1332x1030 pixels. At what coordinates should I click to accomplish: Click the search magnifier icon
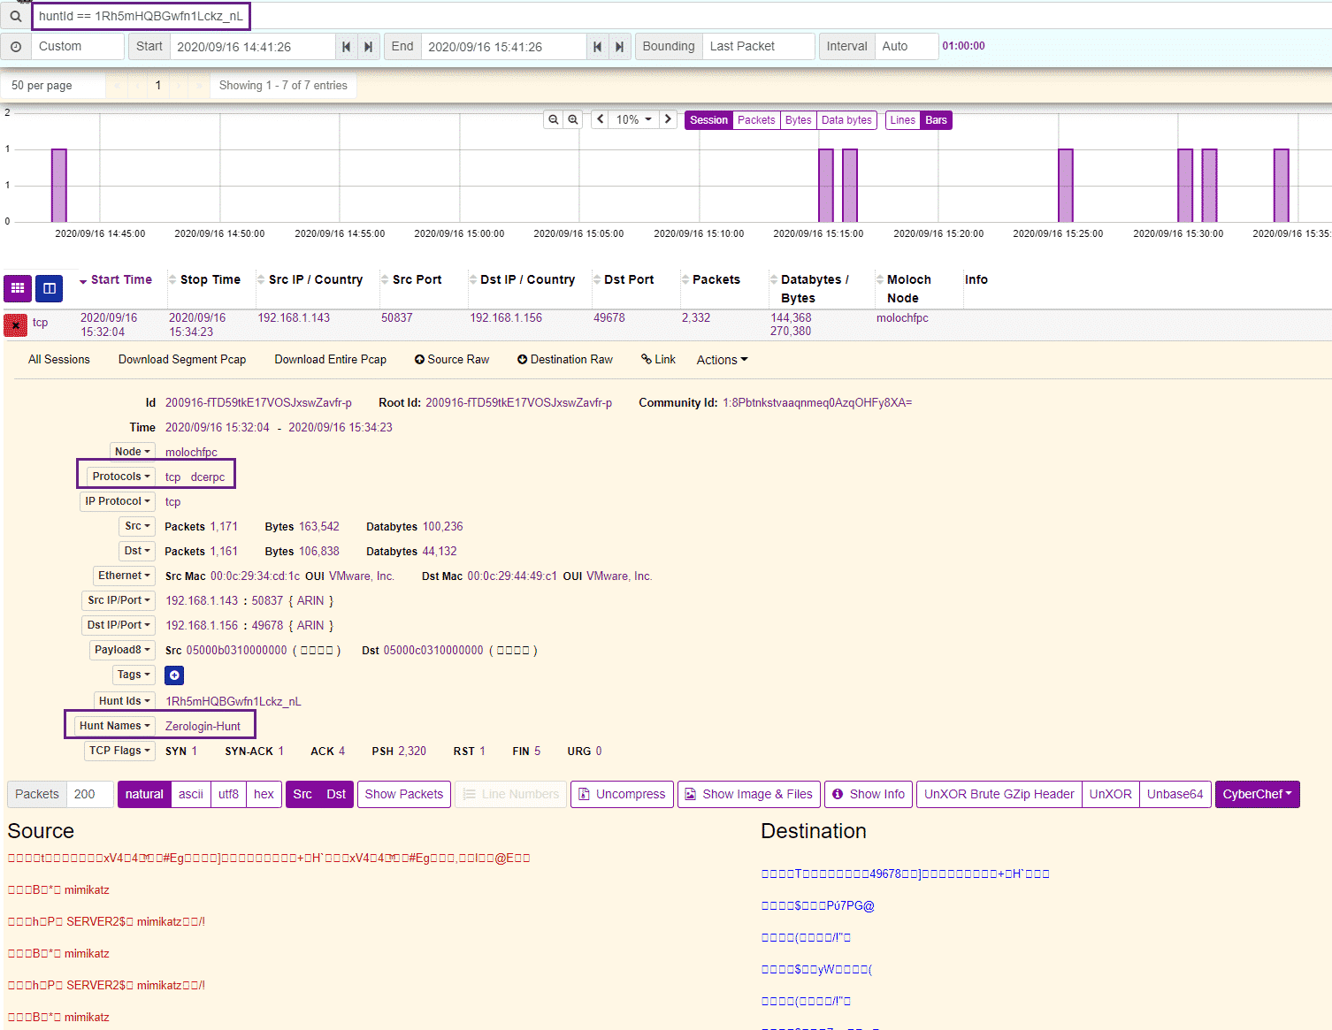[x=16, y=16]
